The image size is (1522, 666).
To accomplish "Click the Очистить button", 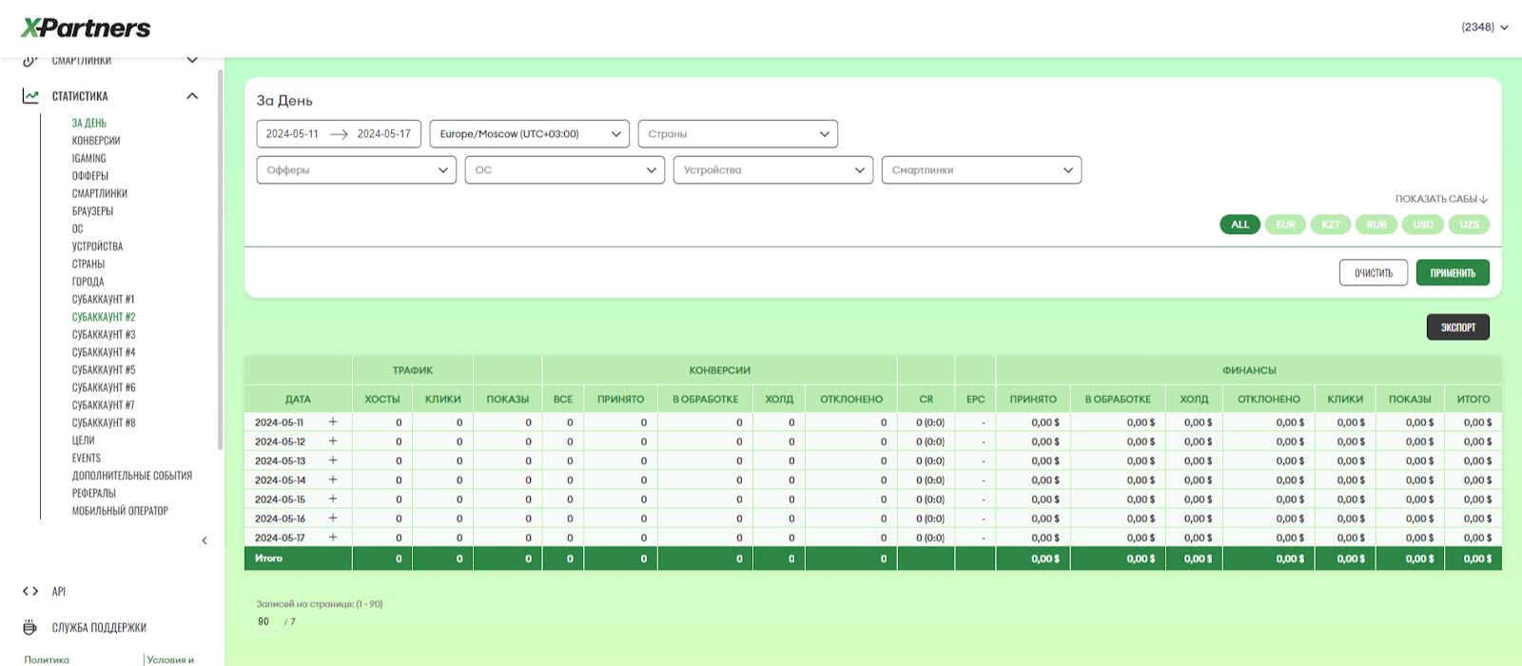I will click(x=1374, y=273).
